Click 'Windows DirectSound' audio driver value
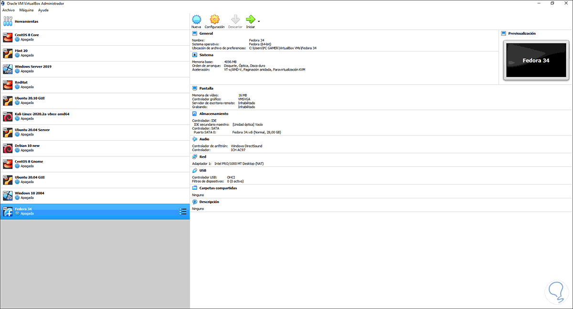 [x=246, y=146]
